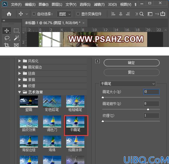Viewport: 169px width, 164px height.
Task: Open the 视图(V) menu
Action: coord(126,5)
